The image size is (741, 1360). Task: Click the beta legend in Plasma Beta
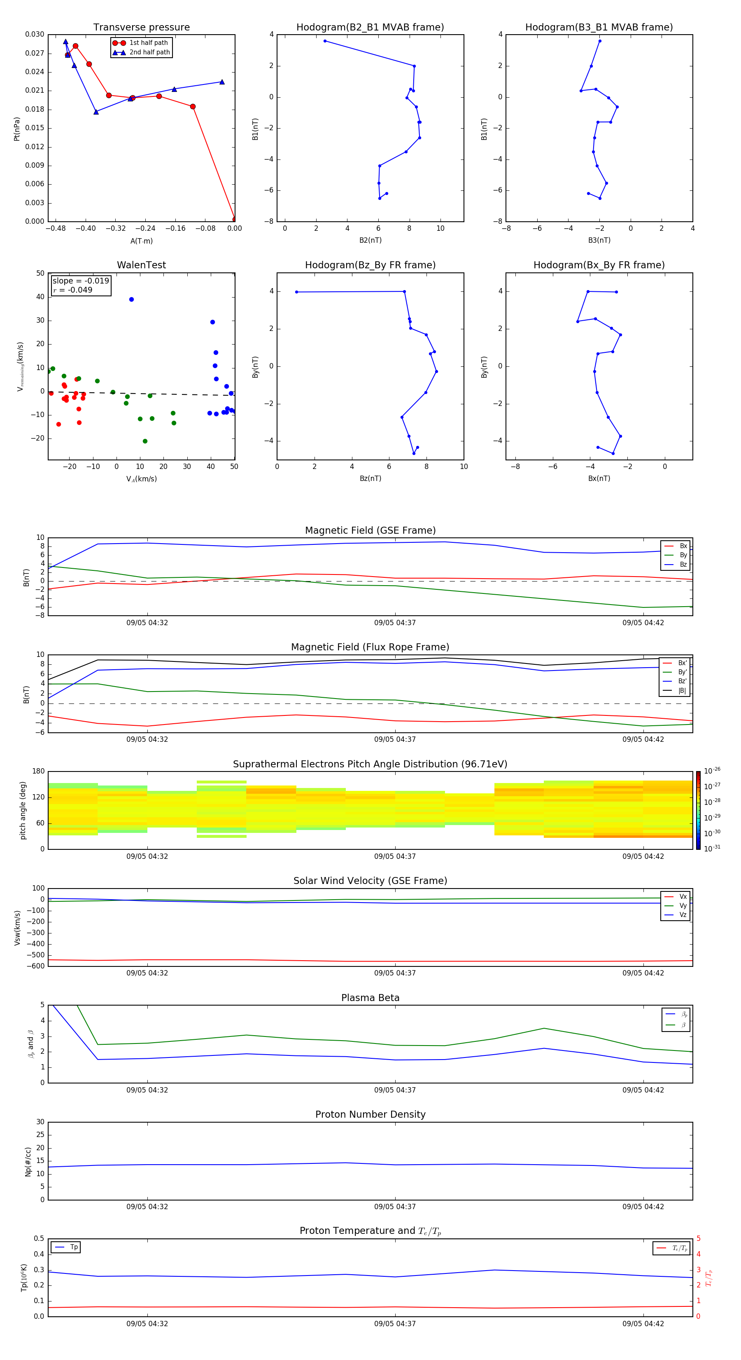click(676, 1020)
